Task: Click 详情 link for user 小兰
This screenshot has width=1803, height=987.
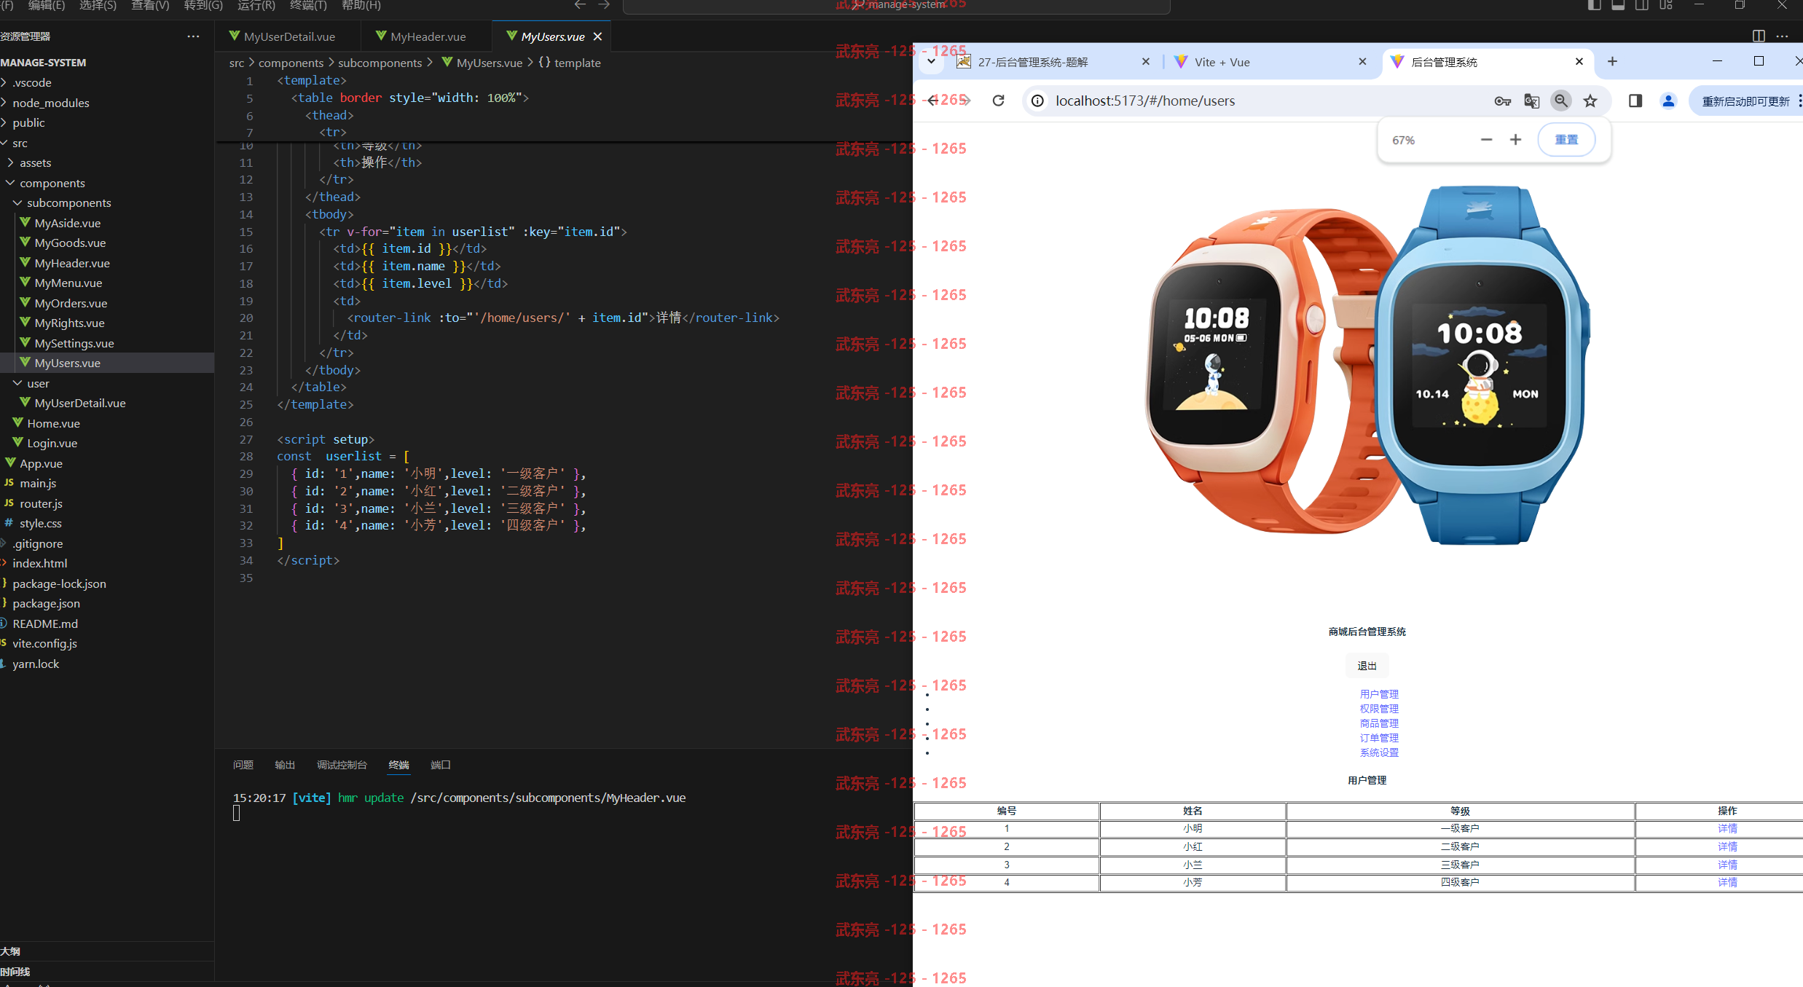Action: pyautogui.click(x=1727, y=865)
